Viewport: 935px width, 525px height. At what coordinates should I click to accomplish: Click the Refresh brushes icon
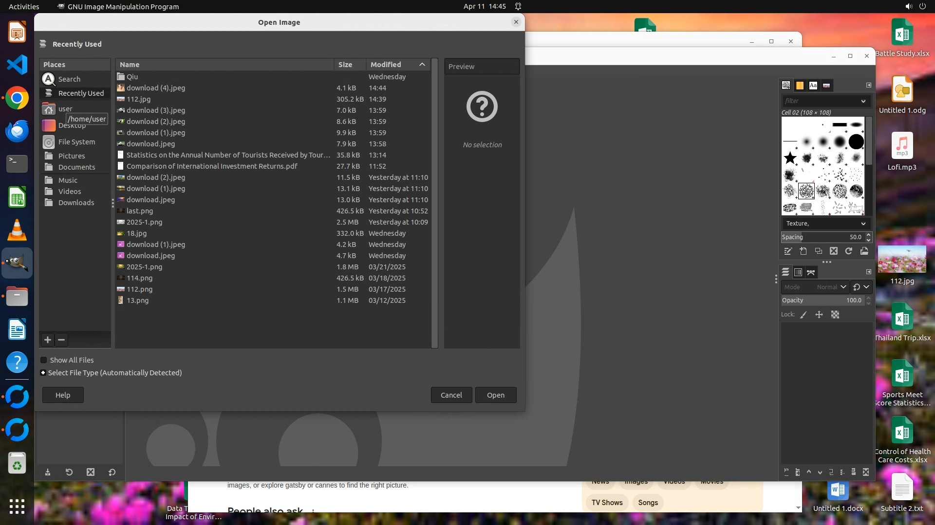click(x=849, y=251)
